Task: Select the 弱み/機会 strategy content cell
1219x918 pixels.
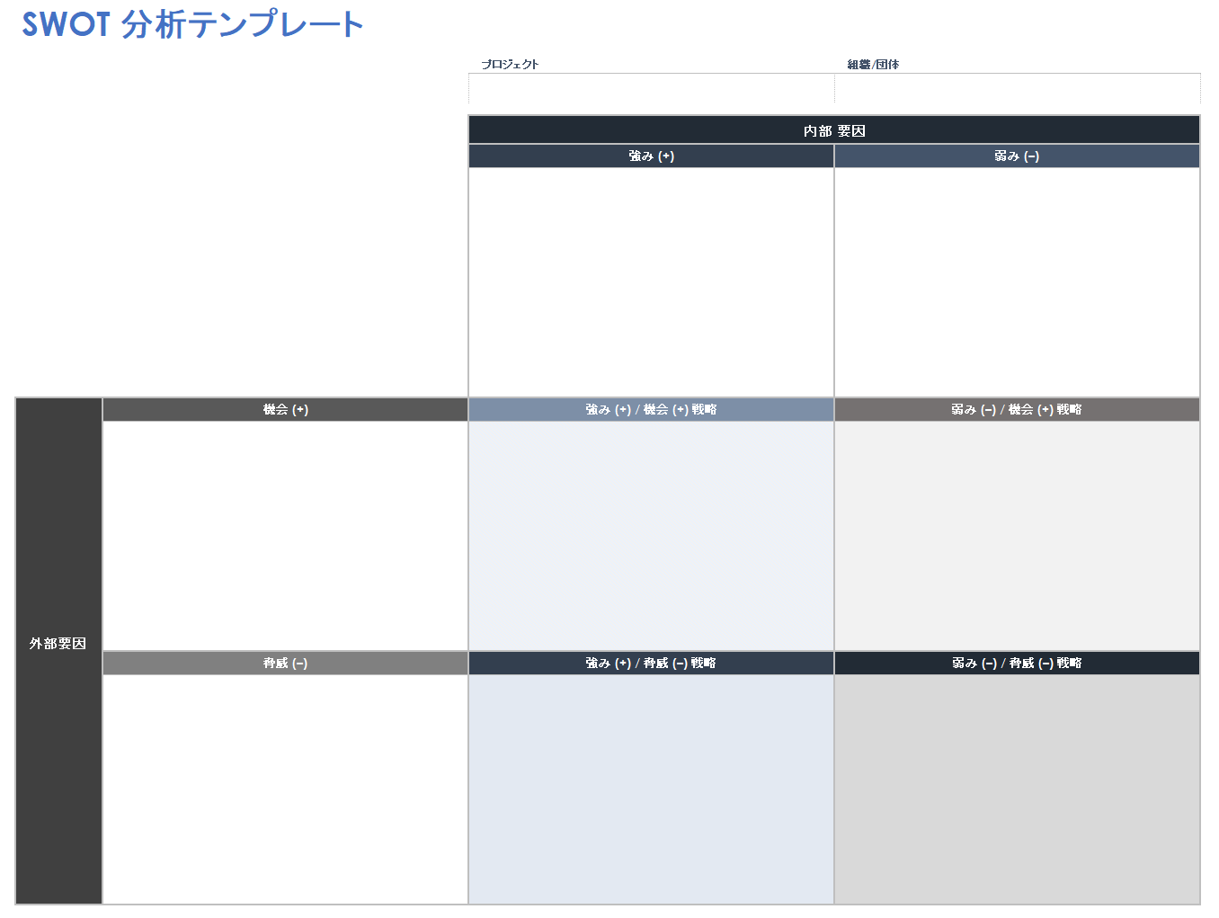Action: pyautogui.click(x=1017, y=536)
